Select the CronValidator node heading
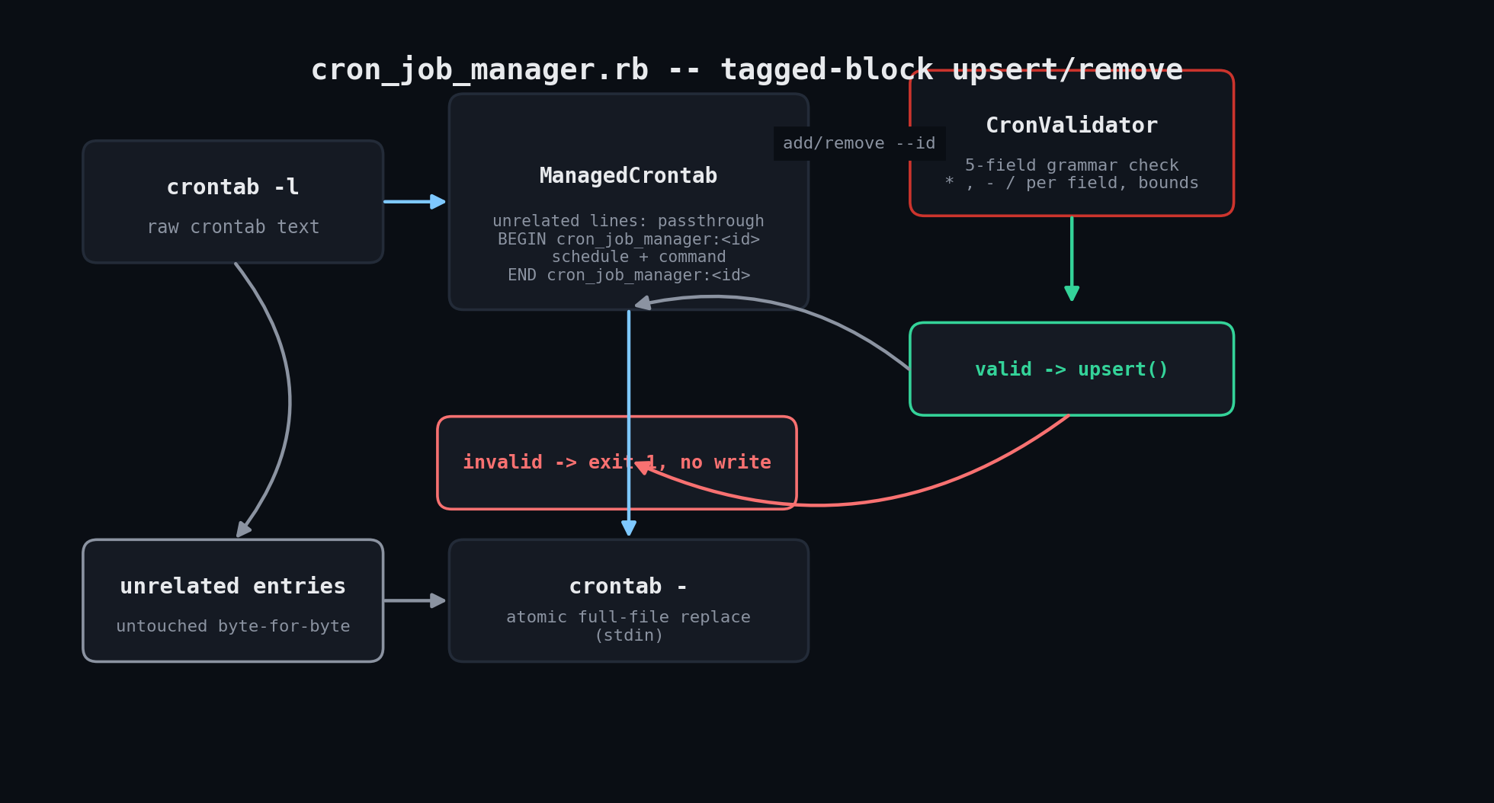Screen dimensions: 1494x803 [1072, 126]
